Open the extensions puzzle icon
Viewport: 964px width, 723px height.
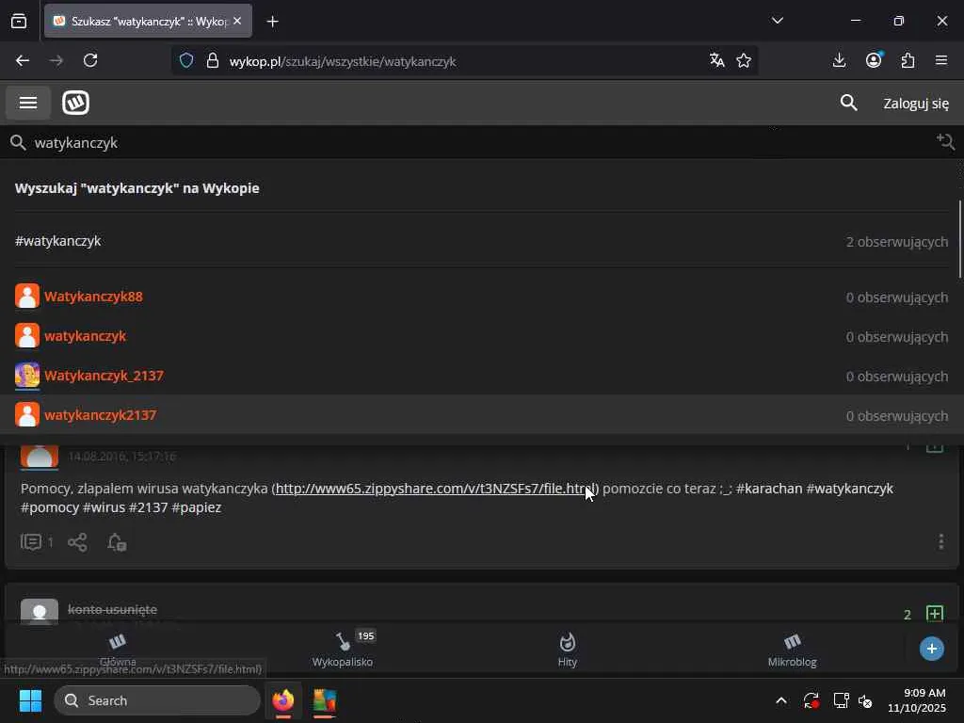pyautogui.click(x=908, y=60)
